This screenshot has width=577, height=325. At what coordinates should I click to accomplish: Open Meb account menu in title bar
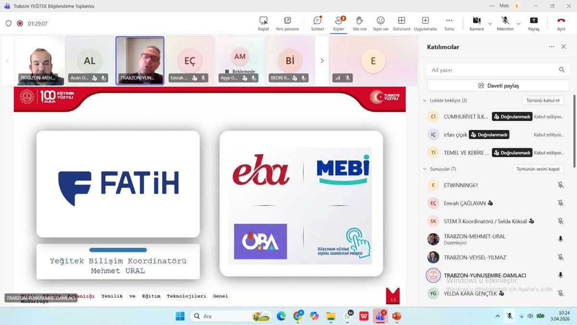tap(517, 6)
